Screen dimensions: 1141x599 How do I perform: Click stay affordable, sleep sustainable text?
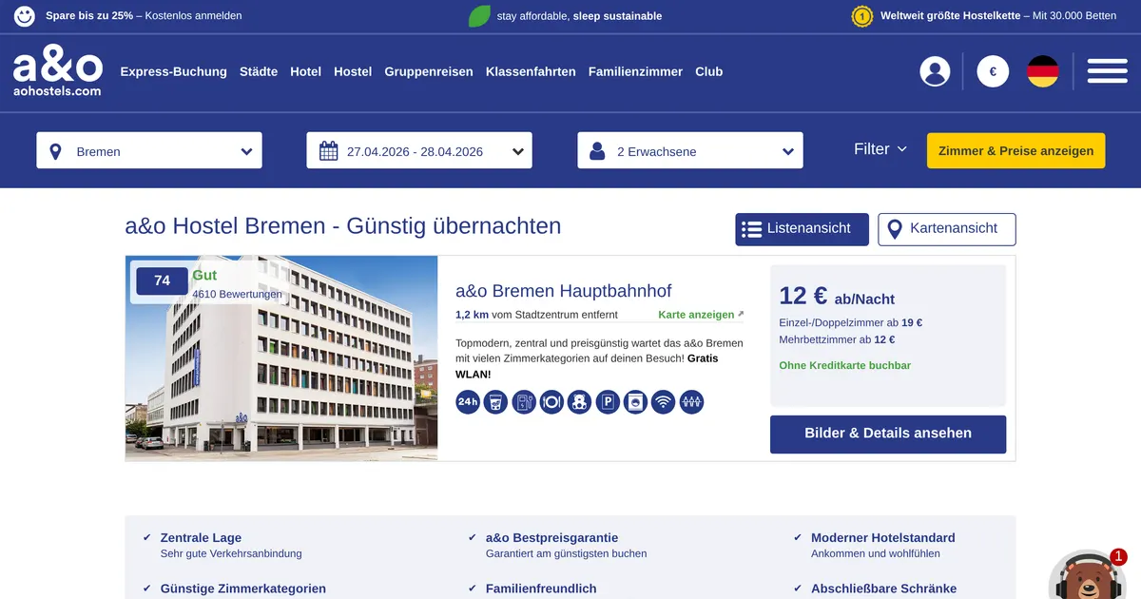coord(580,16)
